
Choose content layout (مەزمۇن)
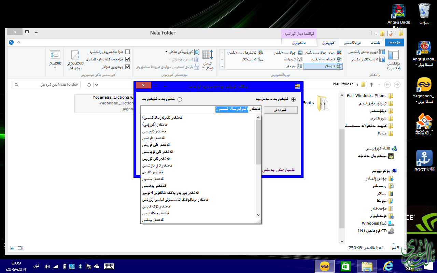(294, 66)
